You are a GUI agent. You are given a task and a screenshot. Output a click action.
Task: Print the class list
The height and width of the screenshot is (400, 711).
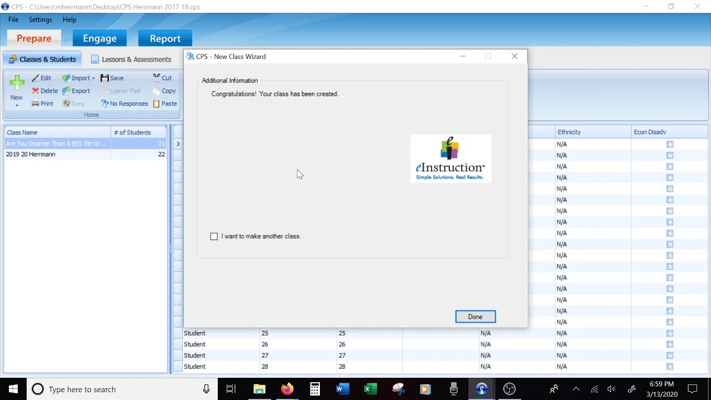point(42,104)
